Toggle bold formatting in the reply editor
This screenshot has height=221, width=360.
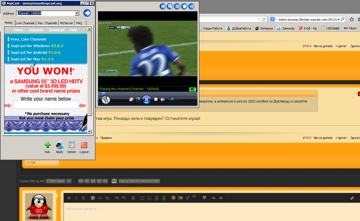click(x=69, y=198)
